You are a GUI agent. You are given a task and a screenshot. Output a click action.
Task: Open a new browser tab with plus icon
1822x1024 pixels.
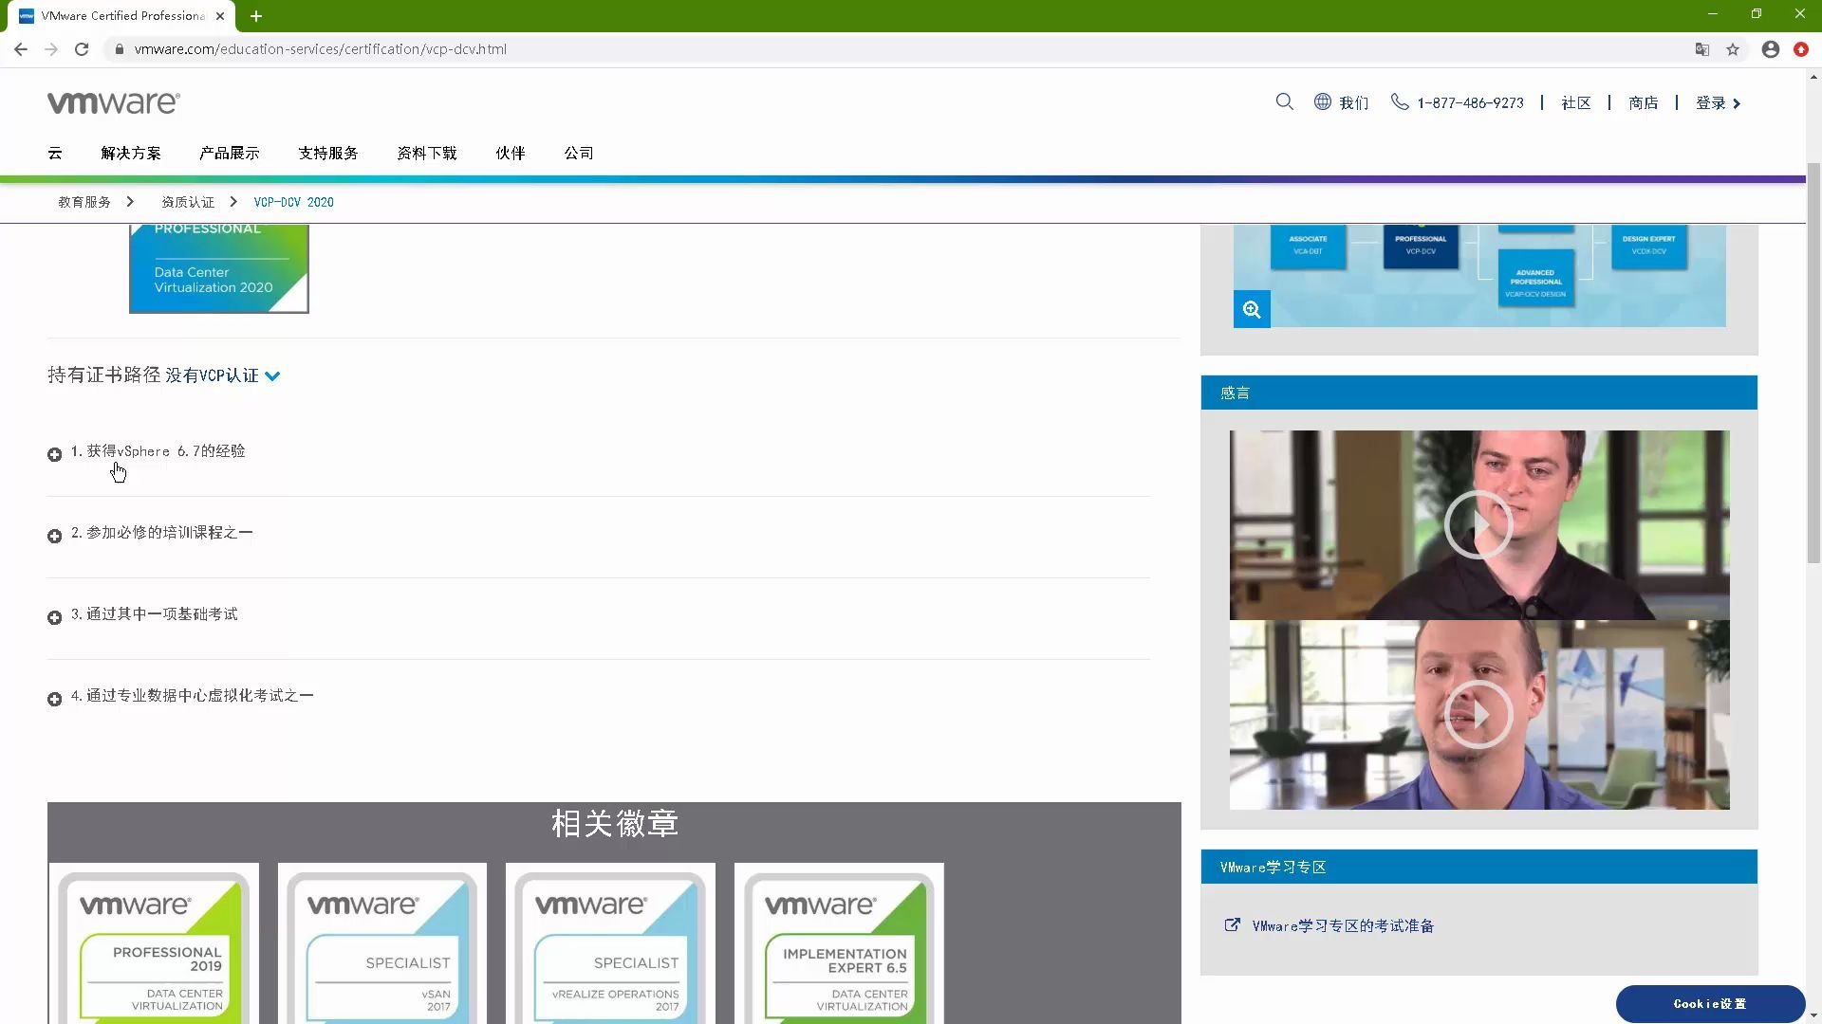tap(256, 16)
